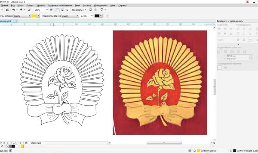Viewport: 258px width, 154px height.
Task: Toggle the show guidelines icon
Action: click(x=67, y=10)
